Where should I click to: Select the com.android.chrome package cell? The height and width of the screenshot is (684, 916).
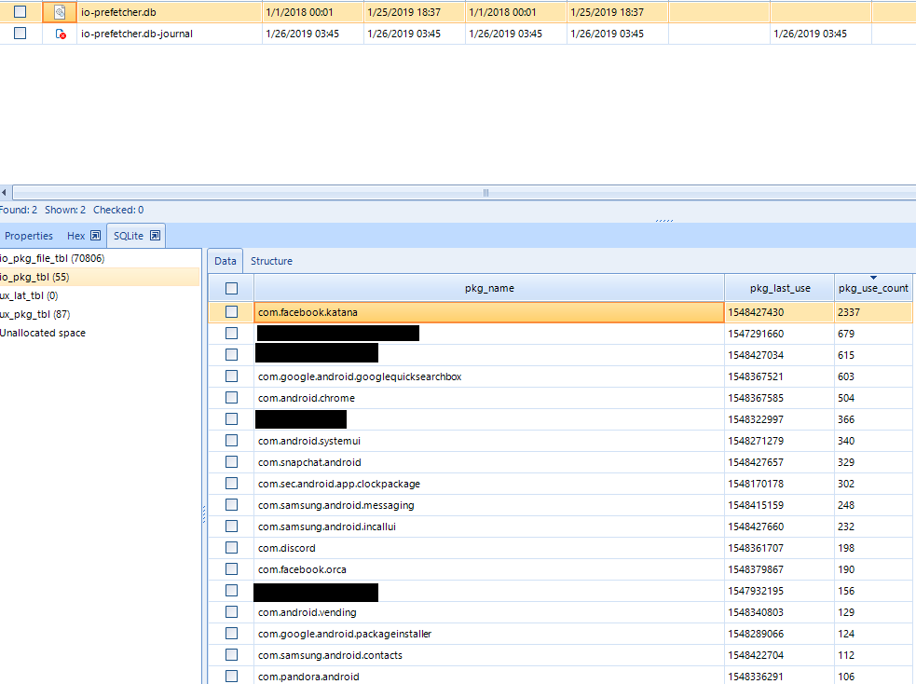pyautogui.click(x=489, y=398)
